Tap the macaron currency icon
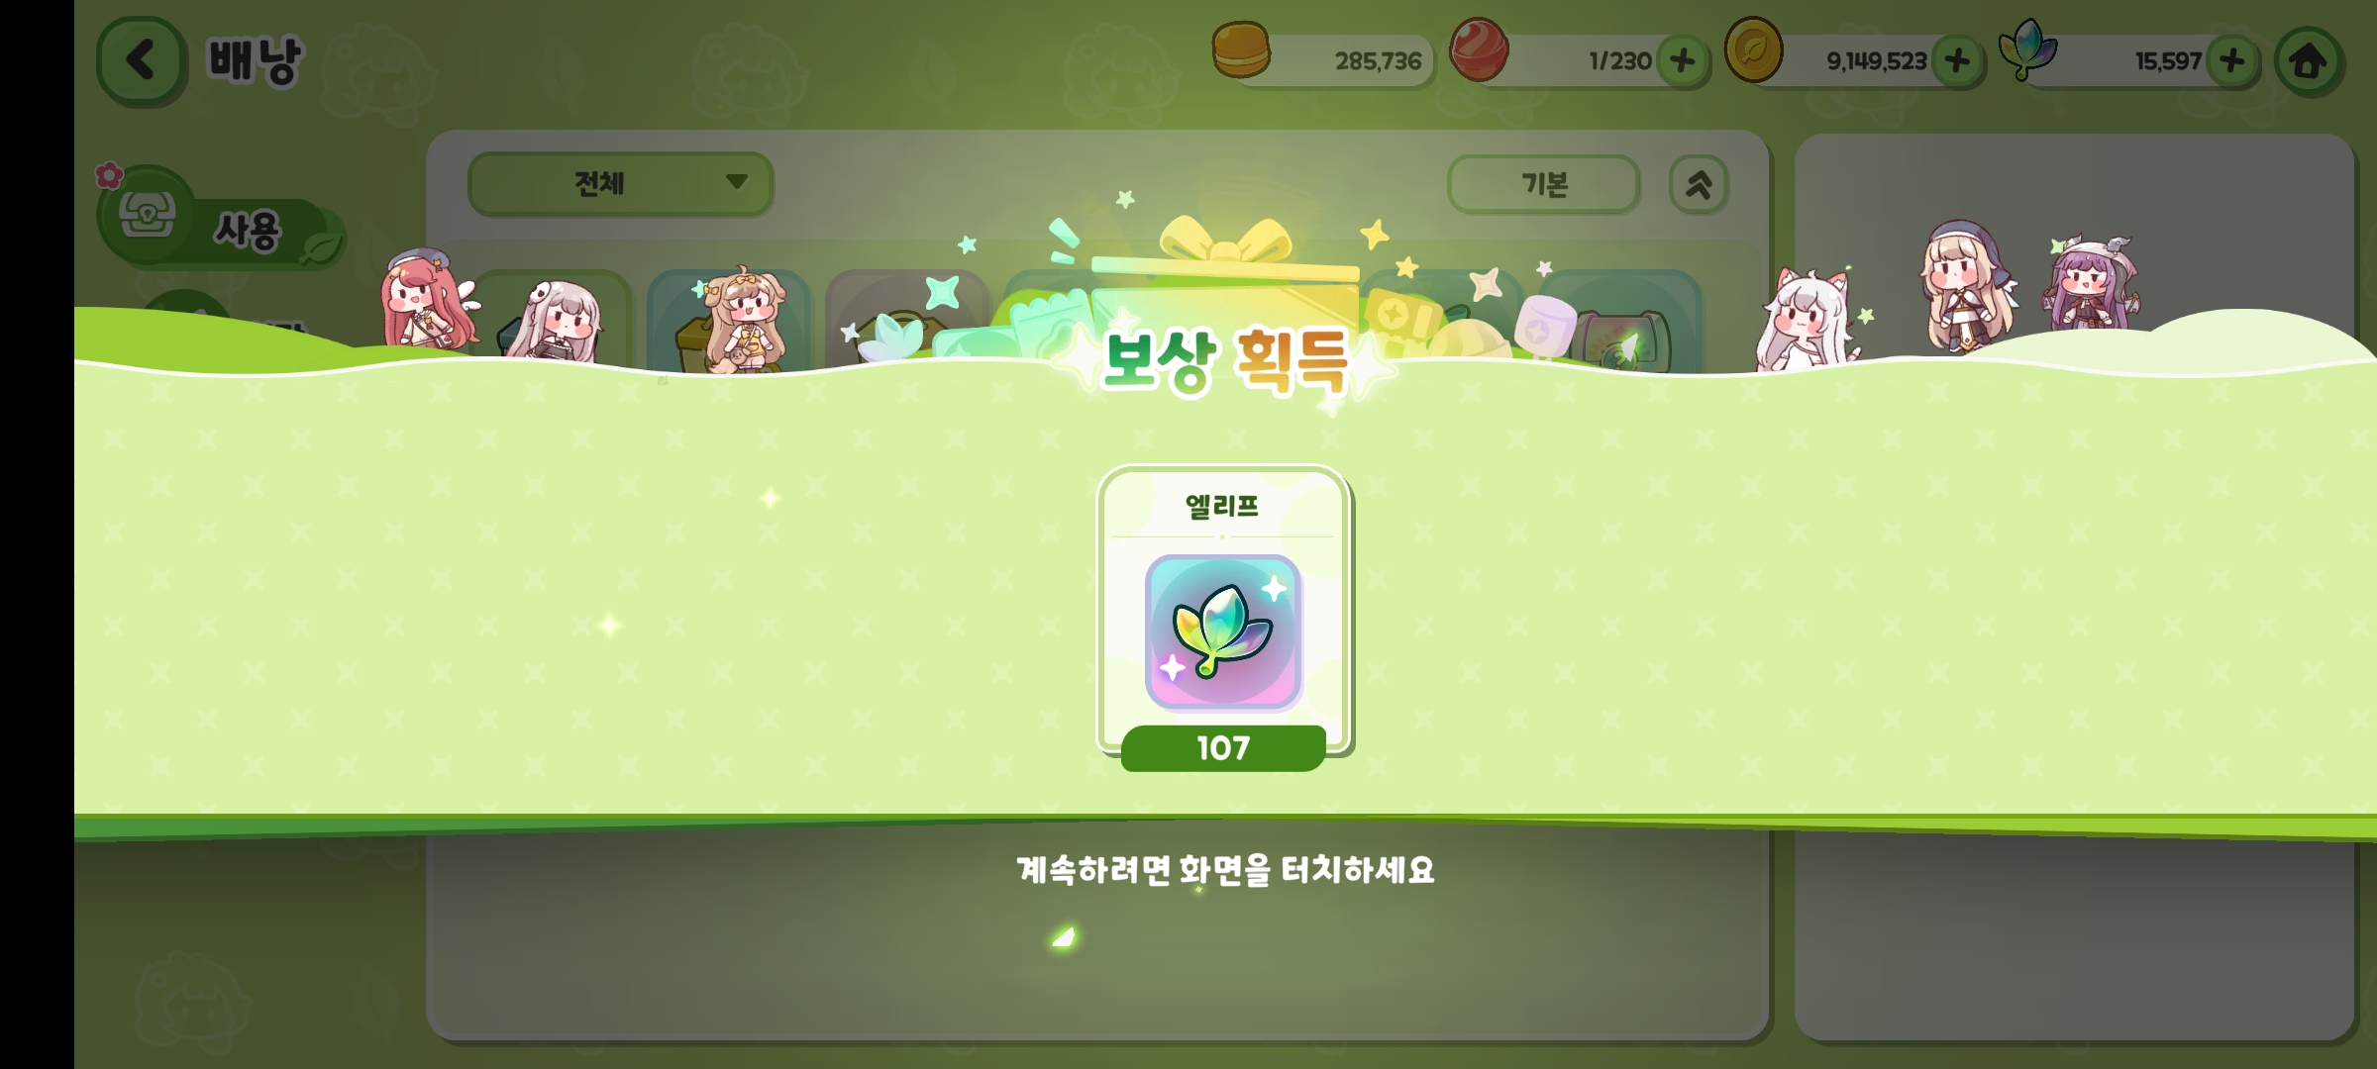Viewport: 2377px width, 1069px height. [x=1241, y=49]
